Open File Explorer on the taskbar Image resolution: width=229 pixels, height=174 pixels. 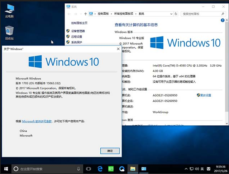133,169
